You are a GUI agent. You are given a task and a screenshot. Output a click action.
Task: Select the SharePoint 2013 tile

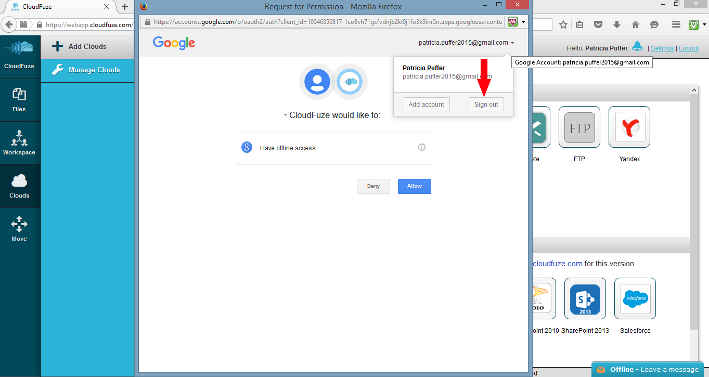click(585, 298)
